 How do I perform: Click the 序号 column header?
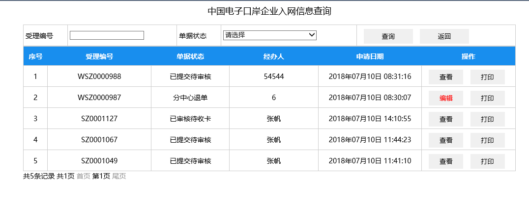coord(35,56)
